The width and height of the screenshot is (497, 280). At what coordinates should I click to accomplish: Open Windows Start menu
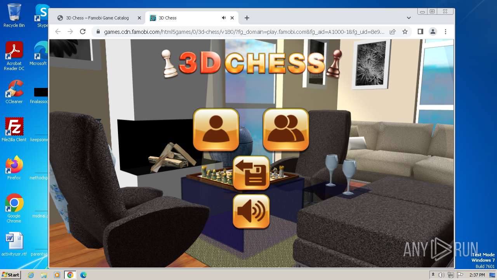coord(11,275)
